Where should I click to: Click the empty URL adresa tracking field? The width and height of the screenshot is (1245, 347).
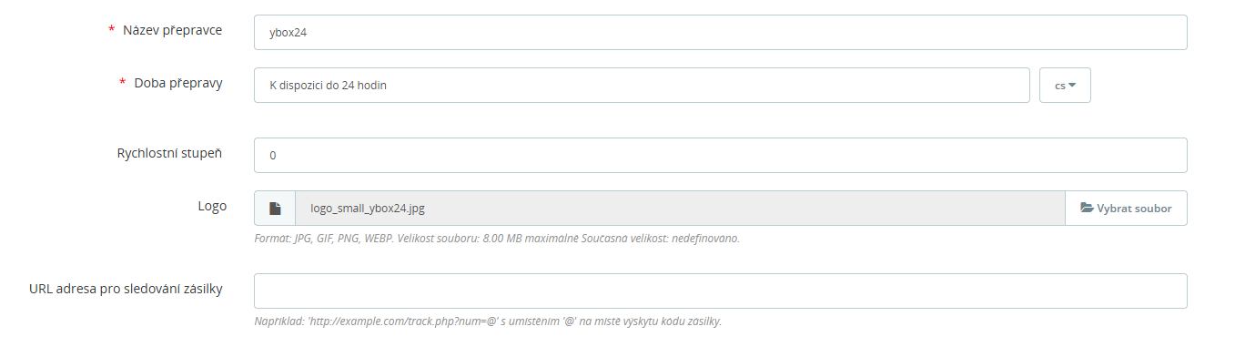[721, 291]
